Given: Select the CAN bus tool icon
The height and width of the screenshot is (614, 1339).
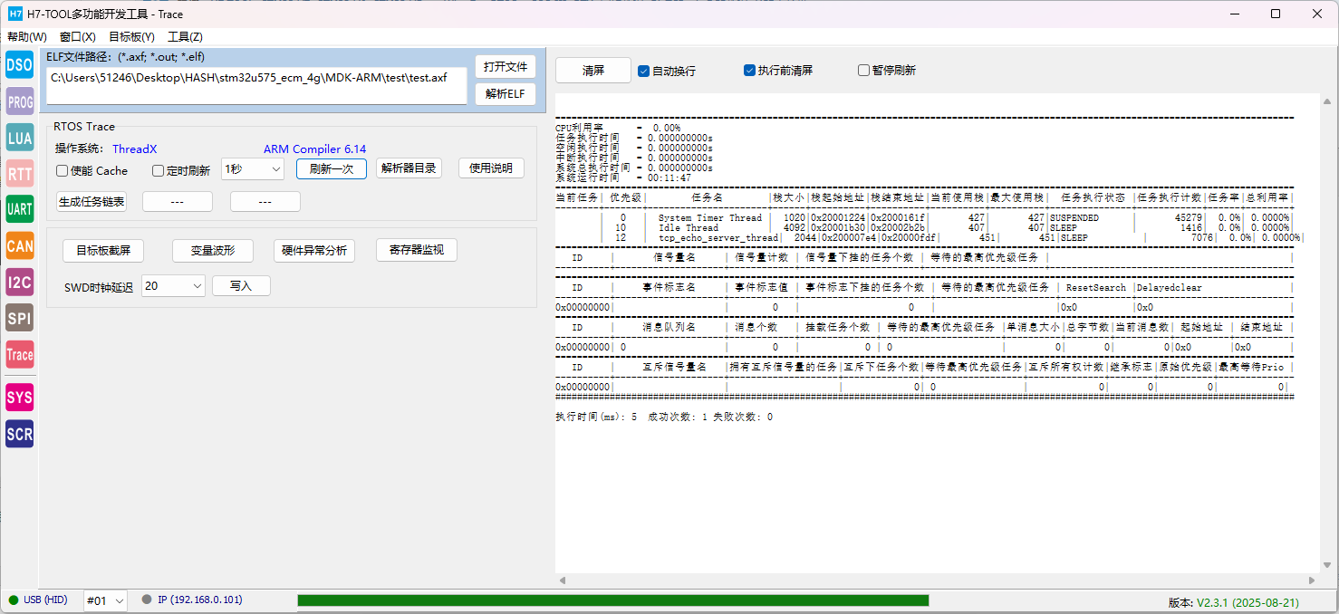Looking at the screenshot, I should click(x=19, y=245).
